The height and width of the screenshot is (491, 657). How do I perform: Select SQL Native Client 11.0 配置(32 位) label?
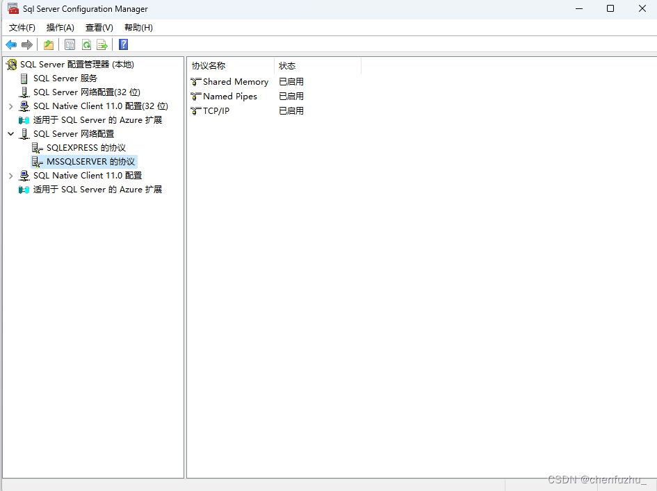point(101,106)
